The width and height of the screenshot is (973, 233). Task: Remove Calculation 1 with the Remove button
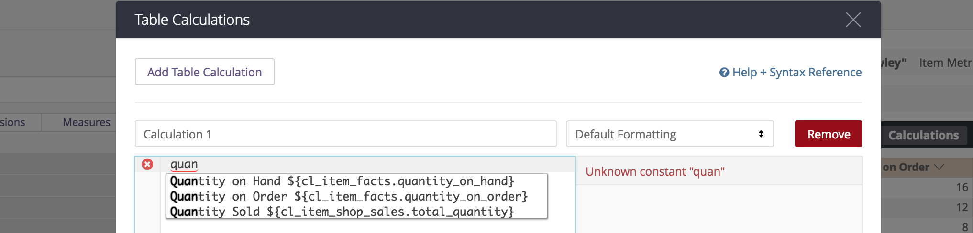[828, 134]
